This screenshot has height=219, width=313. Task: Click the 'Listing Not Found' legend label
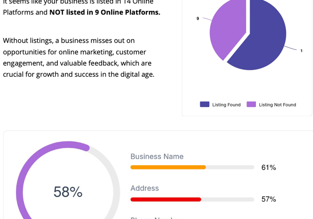tap(277, 105)
